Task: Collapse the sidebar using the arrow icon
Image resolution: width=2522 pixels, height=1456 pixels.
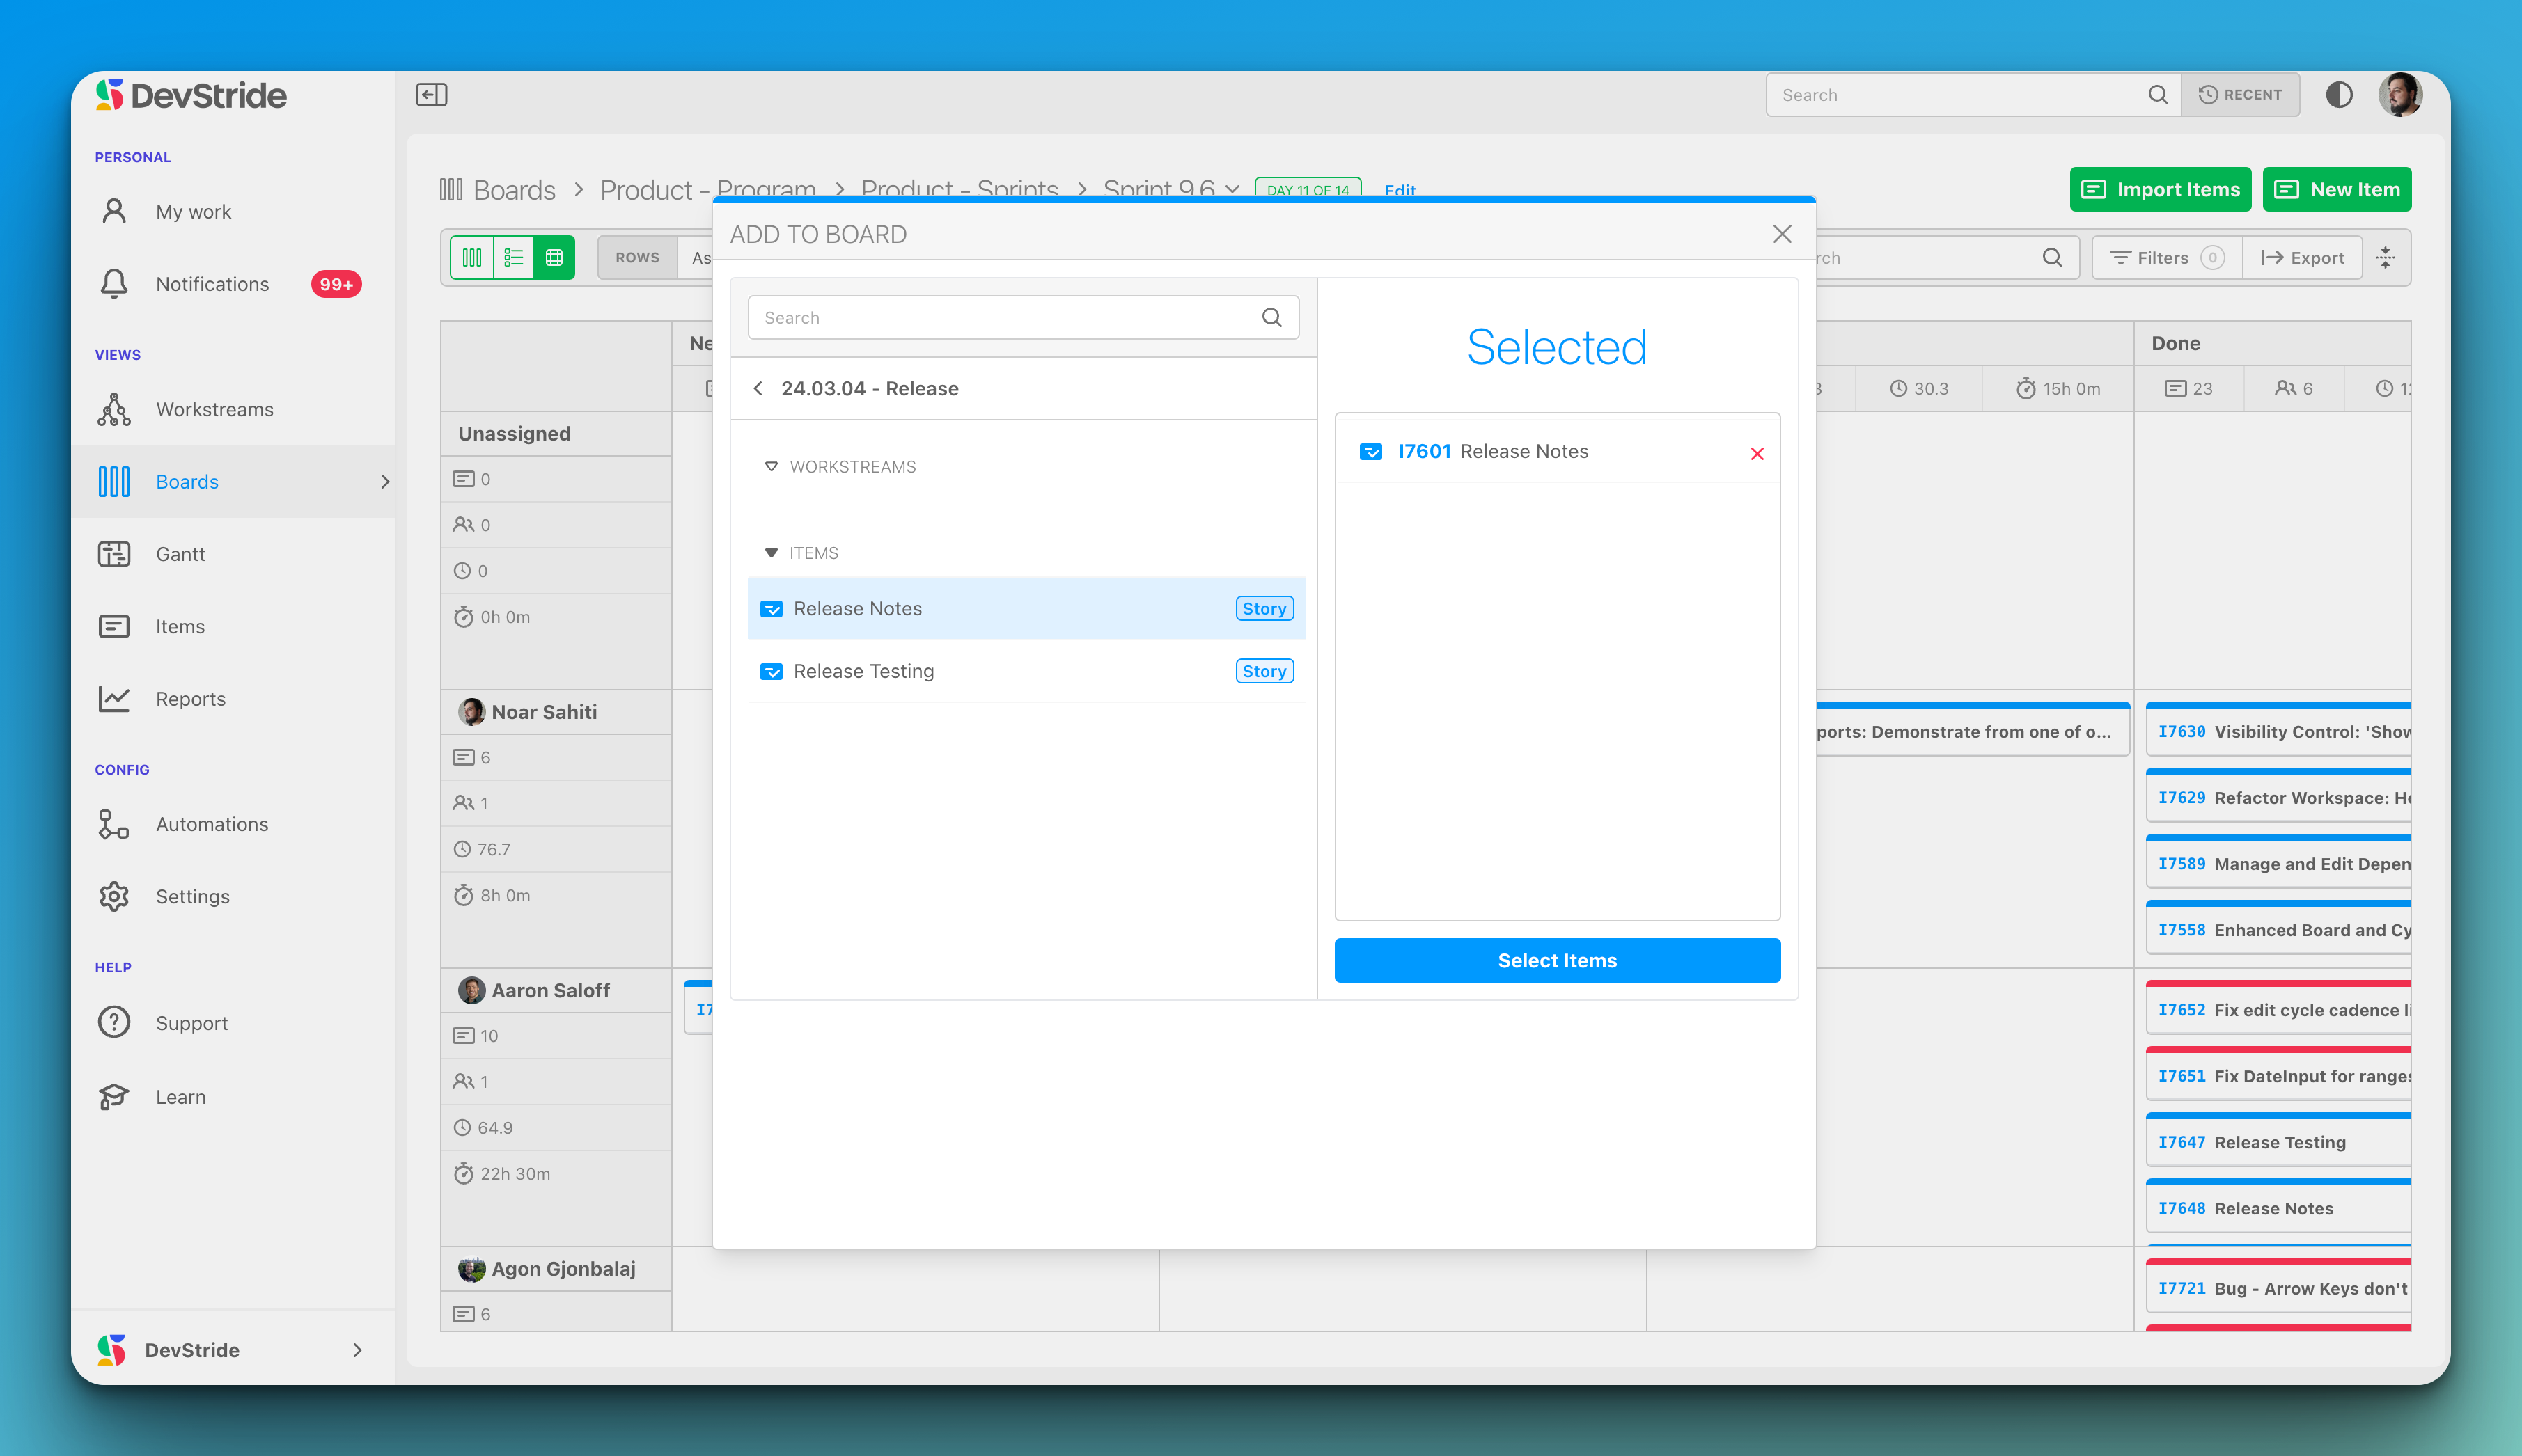Action: pyautogui.click(x=431, y=94)
